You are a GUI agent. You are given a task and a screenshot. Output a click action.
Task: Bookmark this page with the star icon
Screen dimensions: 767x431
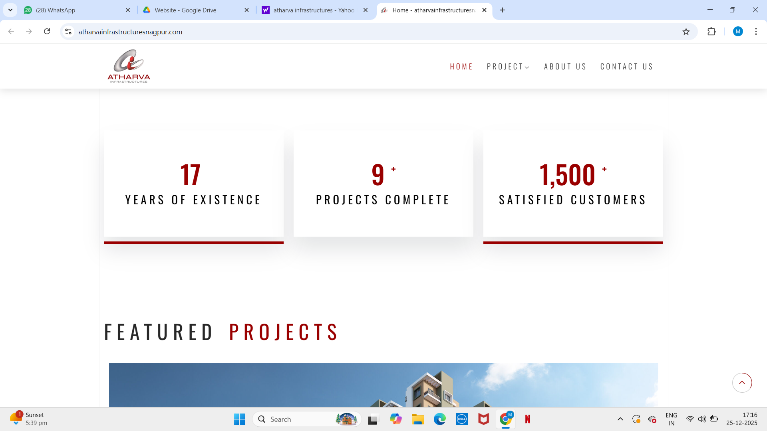[x=686, y=32]
